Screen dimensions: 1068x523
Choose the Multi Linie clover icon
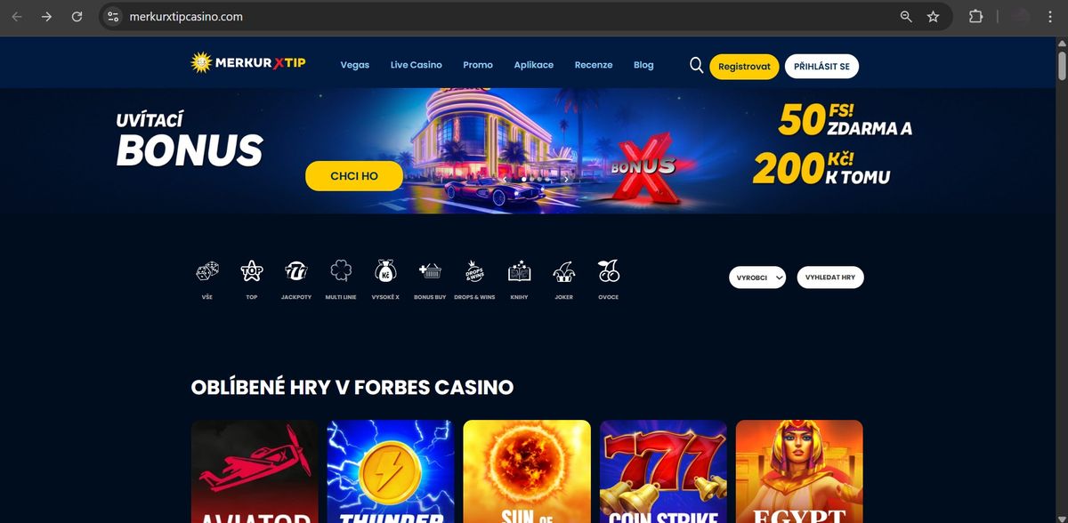(x=341, y=271)
